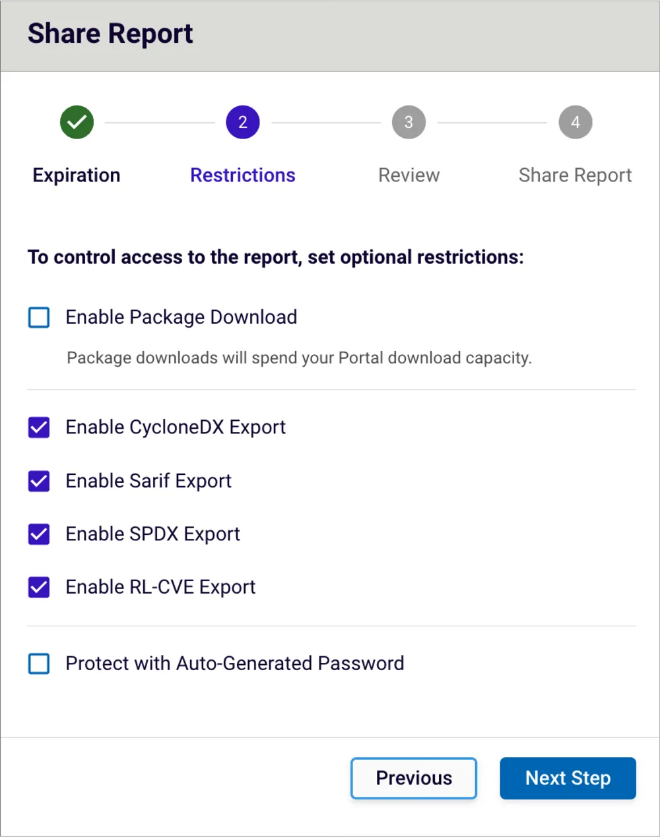Select the purple step 2 circle icon
660x837 pixels.
click(242, 122)
